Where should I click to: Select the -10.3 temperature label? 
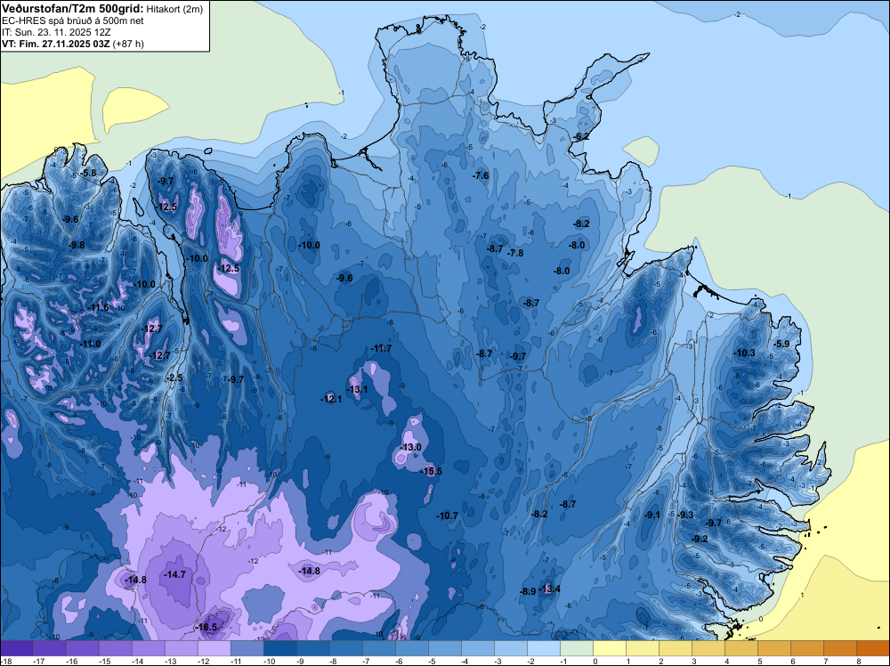coord(745,353)
